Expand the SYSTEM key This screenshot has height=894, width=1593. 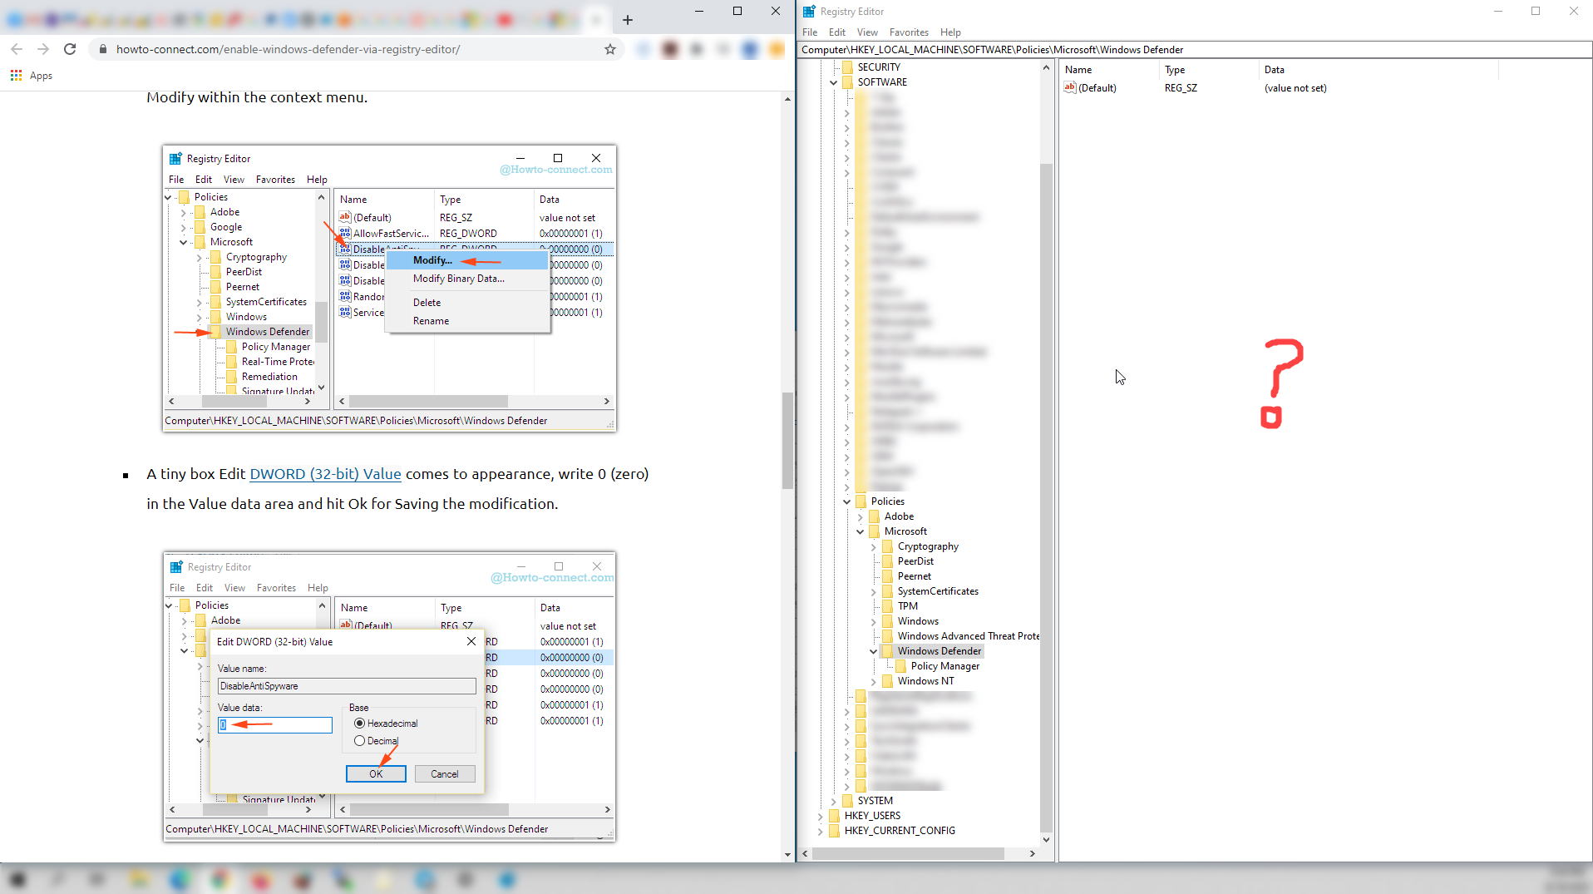833,801
